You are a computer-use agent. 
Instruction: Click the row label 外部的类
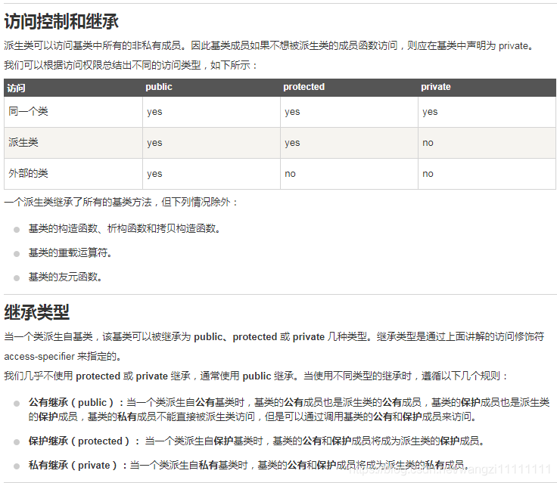[x=29, y=173]
